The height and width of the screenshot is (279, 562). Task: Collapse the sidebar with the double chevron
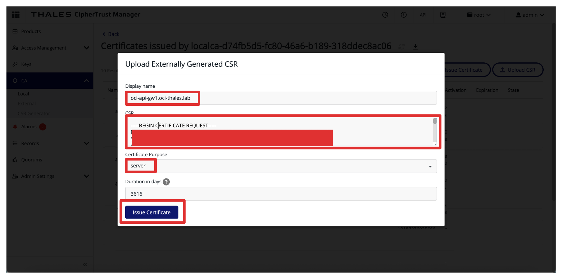85,265
